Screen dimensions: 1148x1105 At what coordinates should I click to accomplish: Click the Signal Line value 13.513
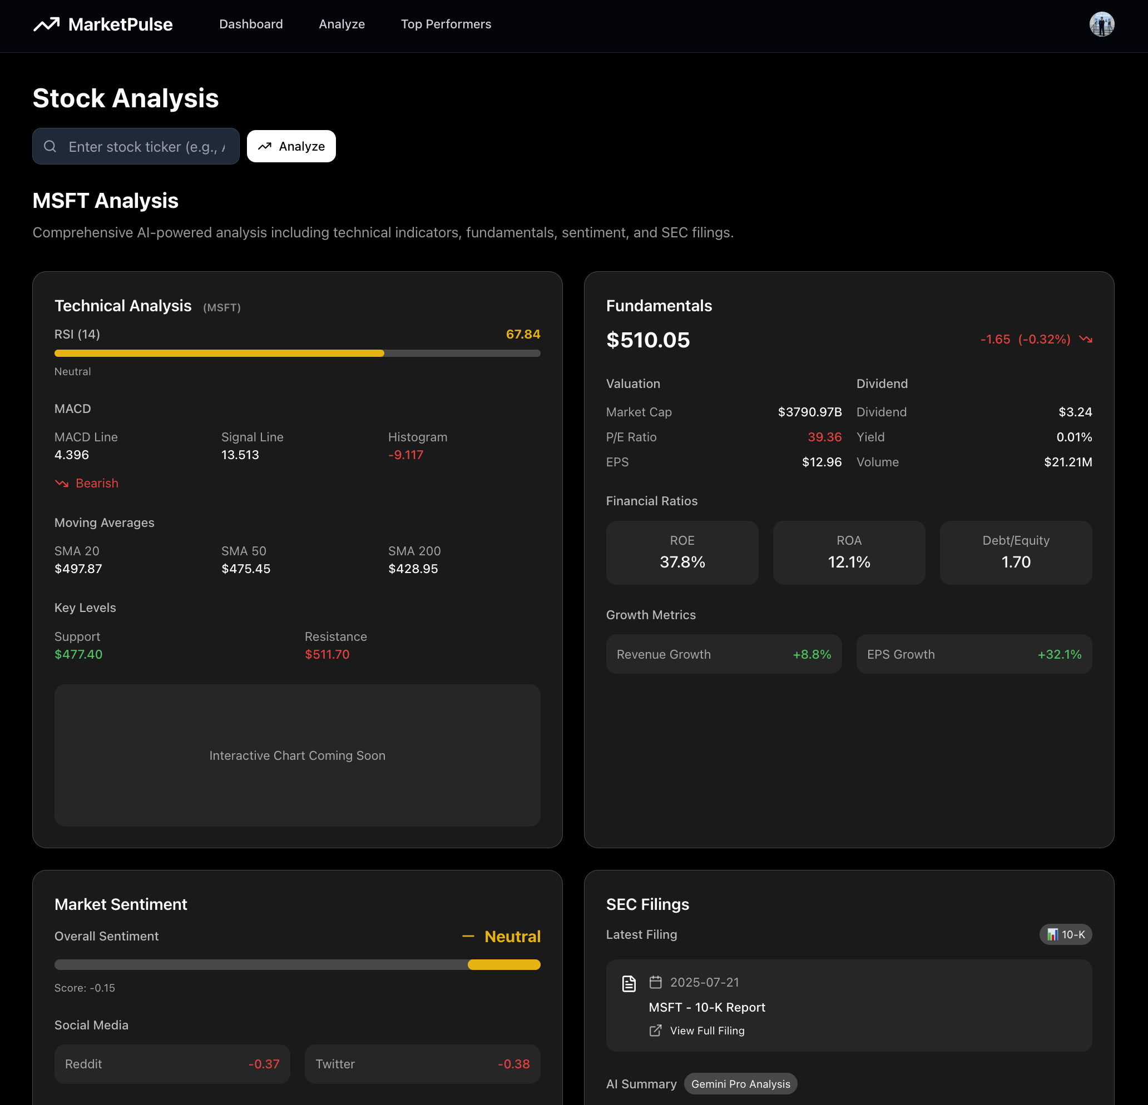[240, 455]
